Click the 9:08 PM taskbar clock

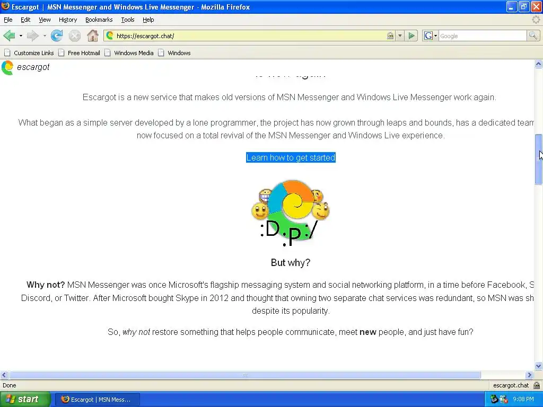(523, 399)
